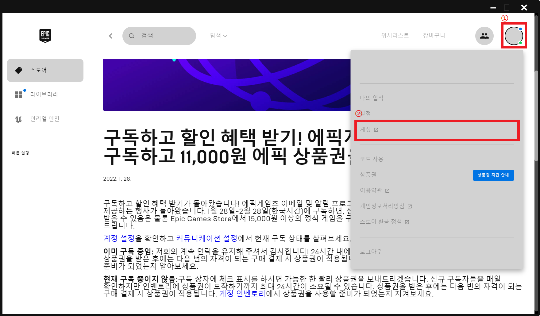Follow the 커뮤니케이션 설정 hyperlink

(207, 238)
